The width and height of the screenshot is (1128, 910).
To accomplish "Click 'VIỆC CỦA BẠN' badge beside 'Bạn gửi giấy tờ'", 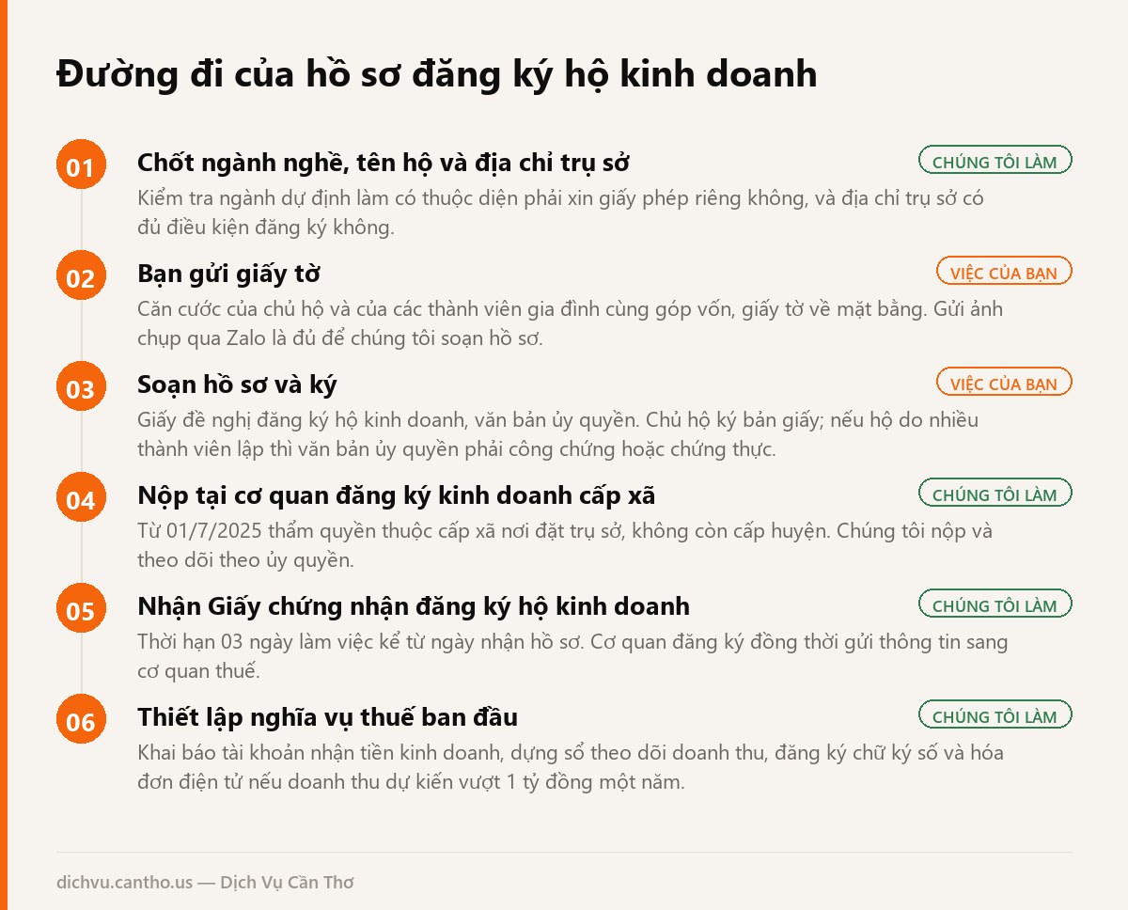I will (x=1004, y=272).
